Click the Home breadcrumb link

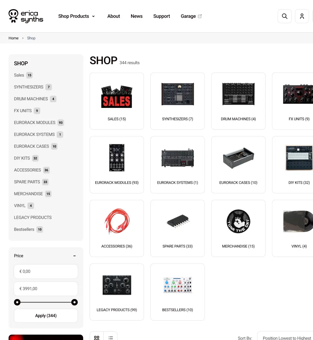(x=14, y=38)
